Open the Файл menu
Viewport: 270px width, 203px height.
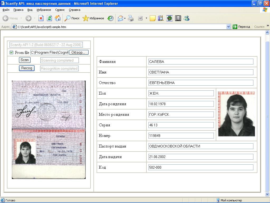(6, 10)
